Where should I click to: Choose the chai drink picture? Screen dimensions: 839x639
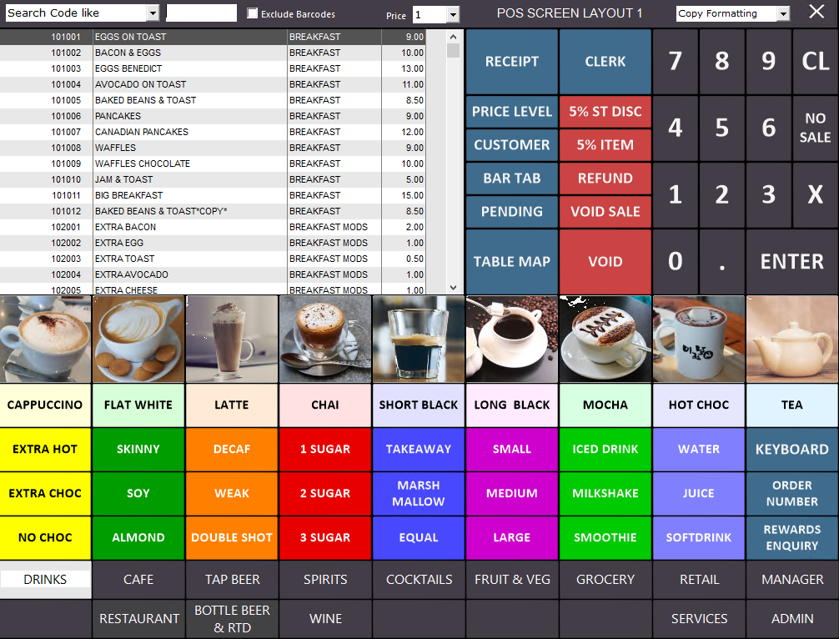coord(325,339)
